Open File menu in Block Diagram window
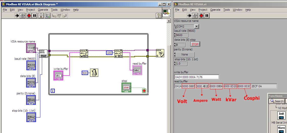This screenshot has height=133, width=287. pos(5,10)
